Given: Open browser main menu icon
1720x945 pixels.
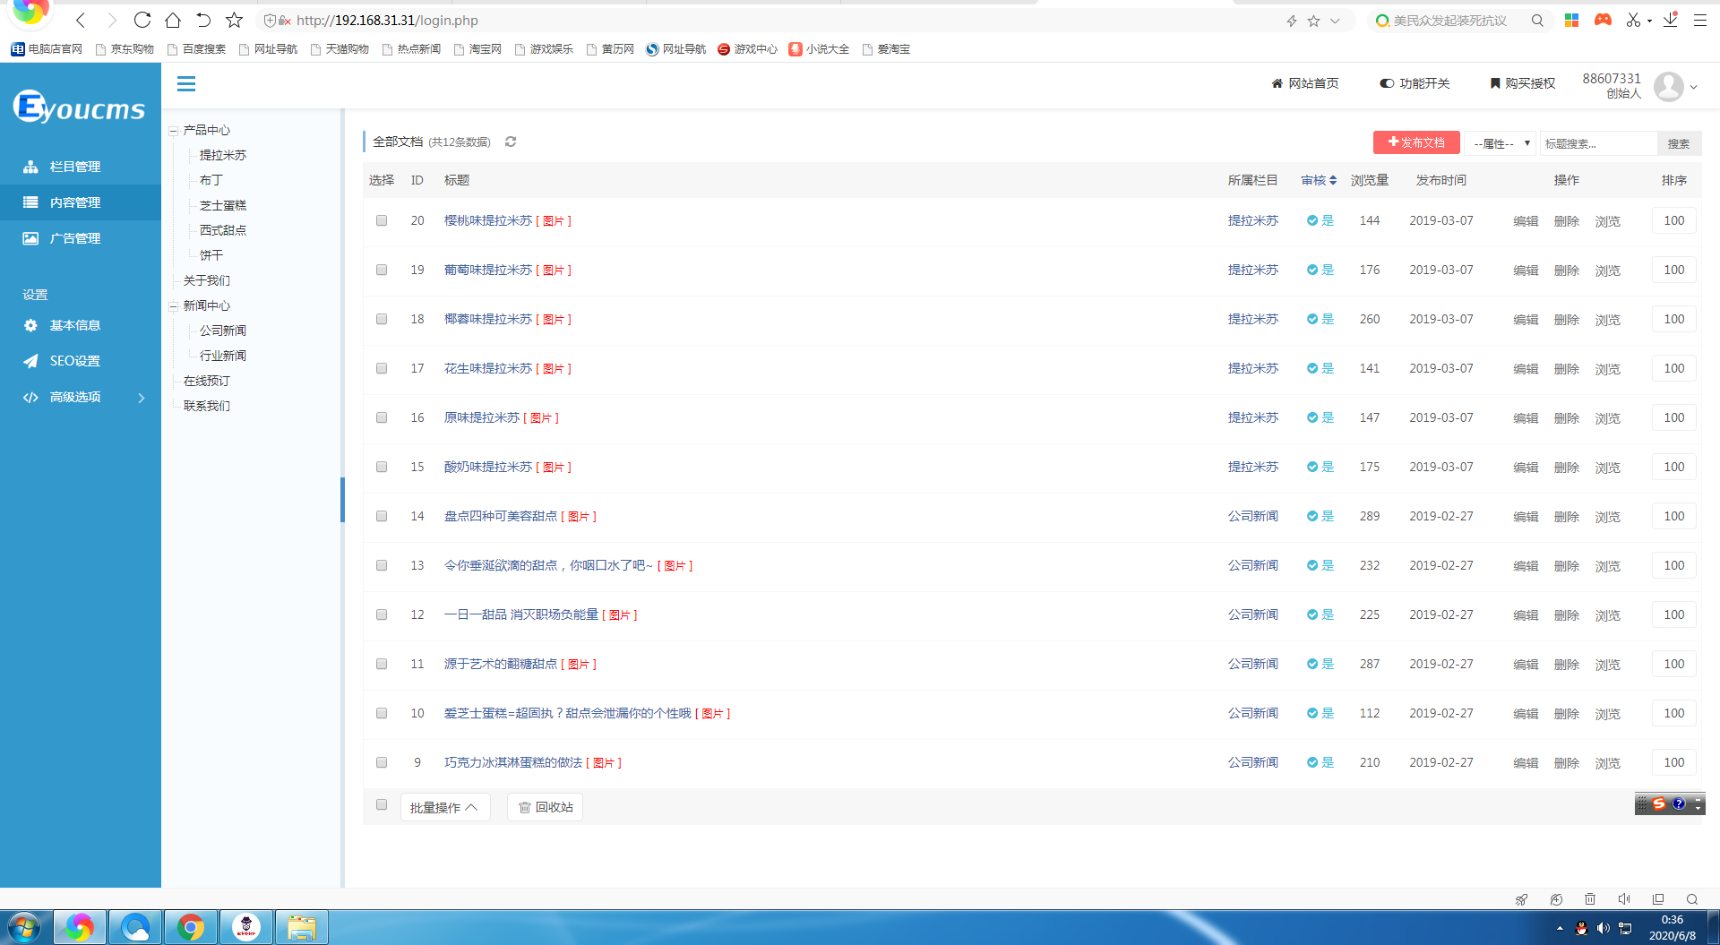Looking at the screenshot, I should (1699, 21).
